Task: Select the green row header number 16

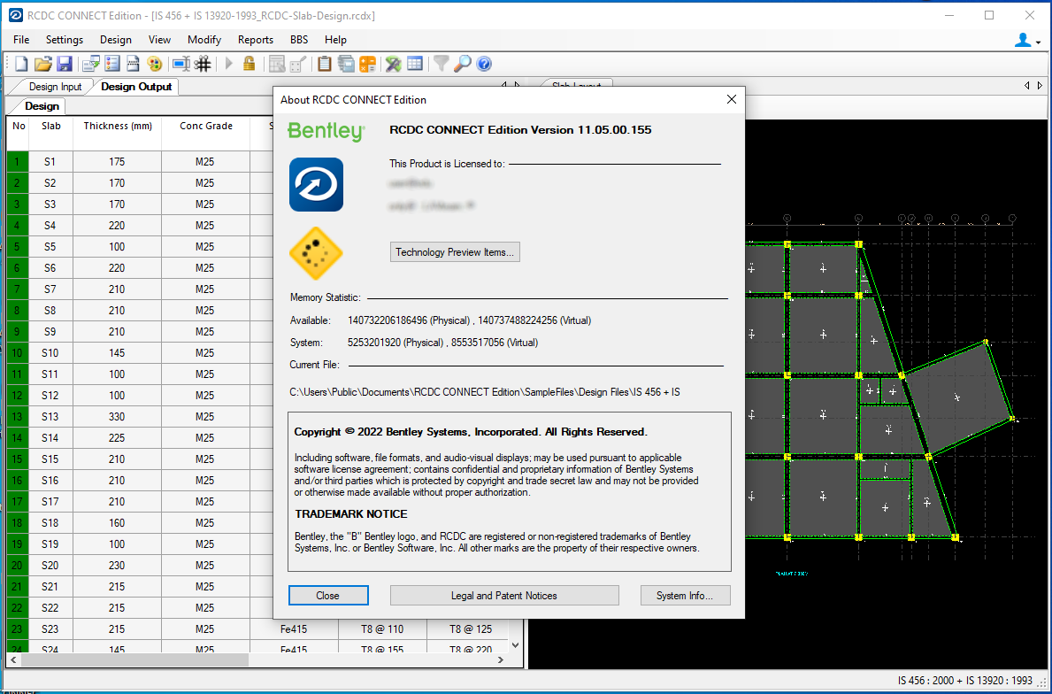Action: coord(18,481)
